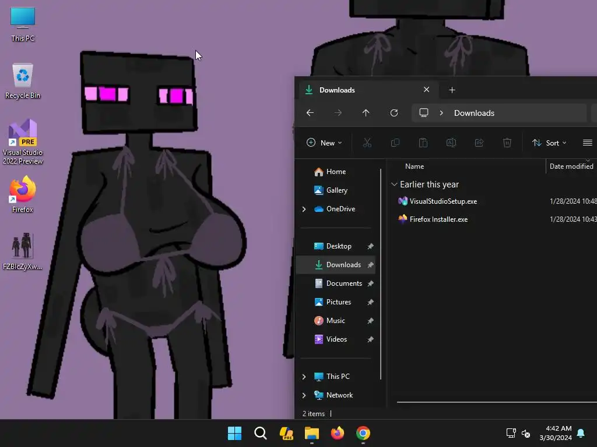The height and width of the screenshot is (447, 597).
Task: Select This PC in navigation pane
Action: [x=332, y=377]
